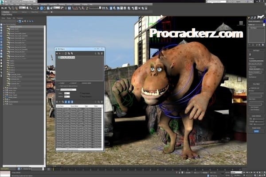266x177 pixels.
Task: Collapse the Proxy Object rollout header
Action: (256, 84)
